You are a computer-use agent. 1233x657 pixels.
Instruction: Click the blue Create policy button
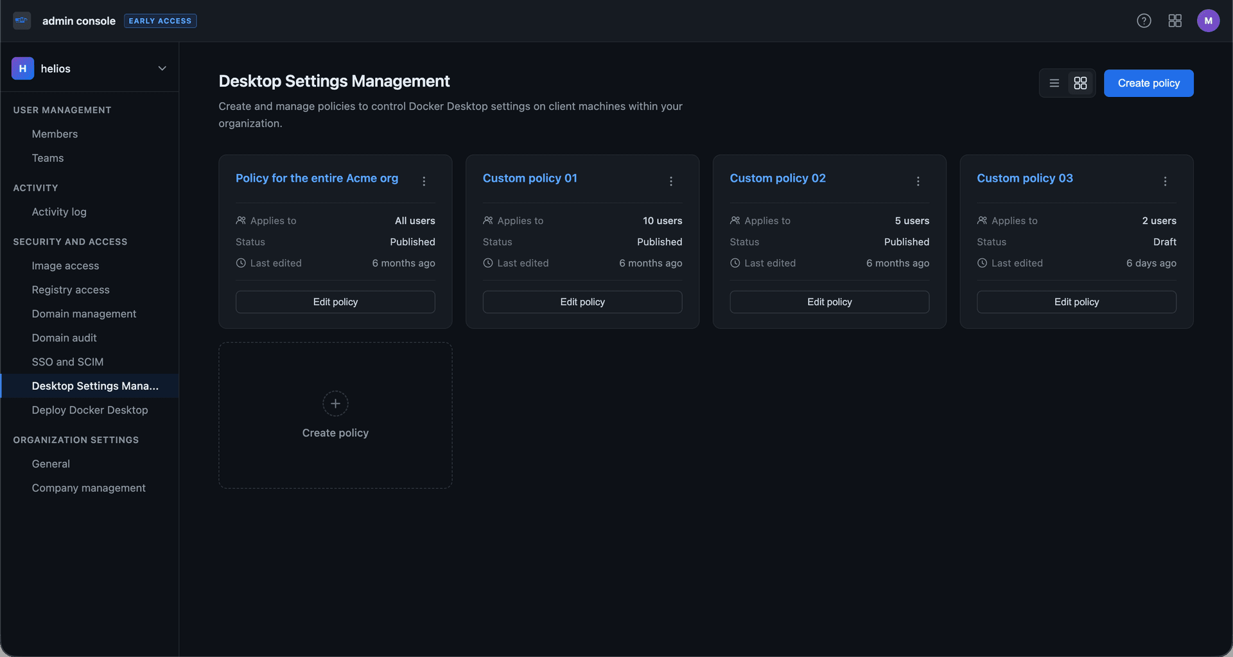[1148, 83]
